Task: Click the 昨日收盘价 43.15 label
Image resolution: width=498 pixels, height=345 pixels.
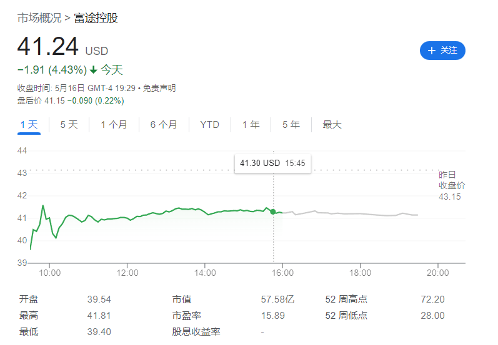Action: coord(451,185)
